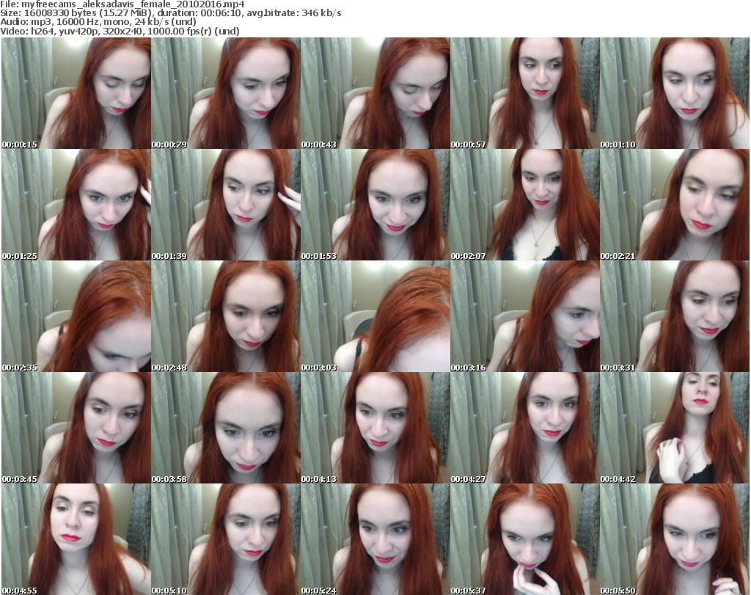Pick the frame marked 00:02:48
Image resolution: width=751 pixels, height=595 pixels.
coord(226,316)
